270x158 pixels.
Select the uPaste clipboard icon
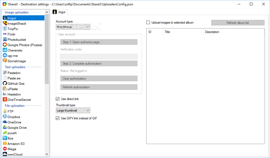(x=5, y=89)
